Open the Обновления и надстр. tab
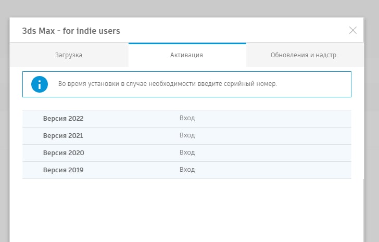Image resolution: width=379 pixels, height=242 pixels. (x=305, y=55)
